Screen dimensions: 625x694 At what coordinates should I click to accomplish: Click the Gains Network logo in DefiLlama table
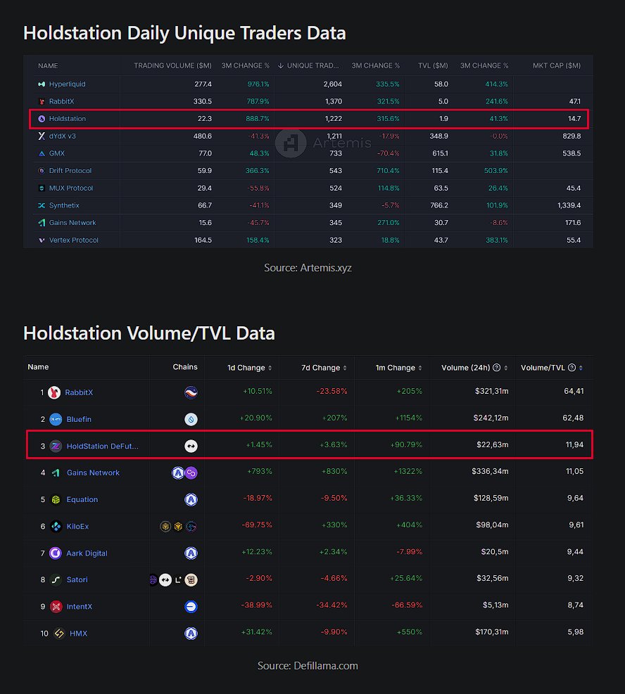click(x=56, y=473)
